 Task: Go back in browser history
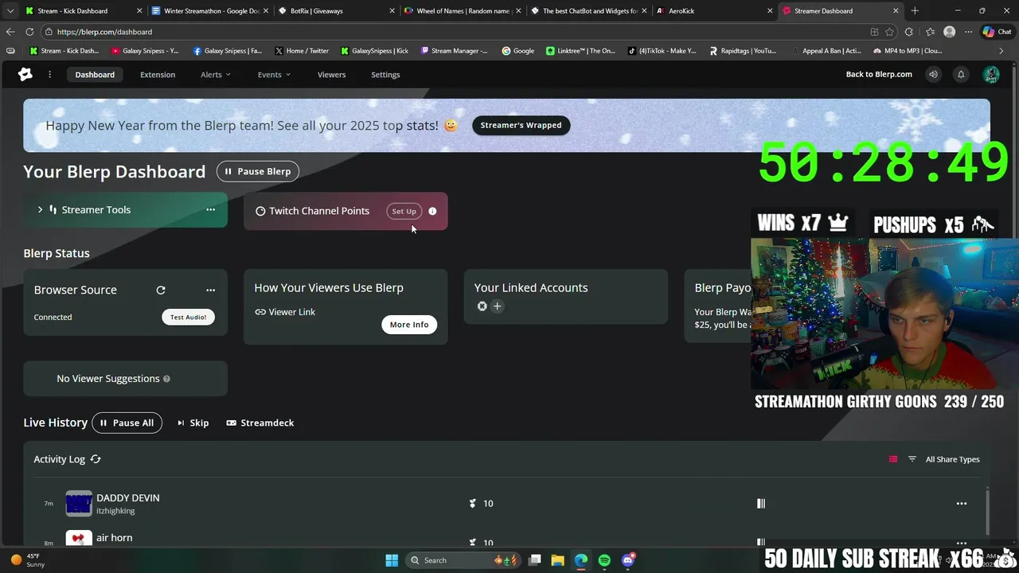(10, 32)
